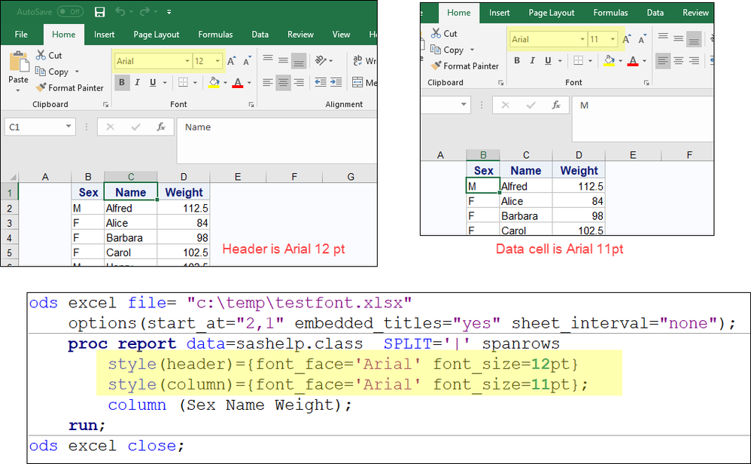The image size is (751, 464).
Task: Toggle the AutoSave switch
Action: point(70,12)
